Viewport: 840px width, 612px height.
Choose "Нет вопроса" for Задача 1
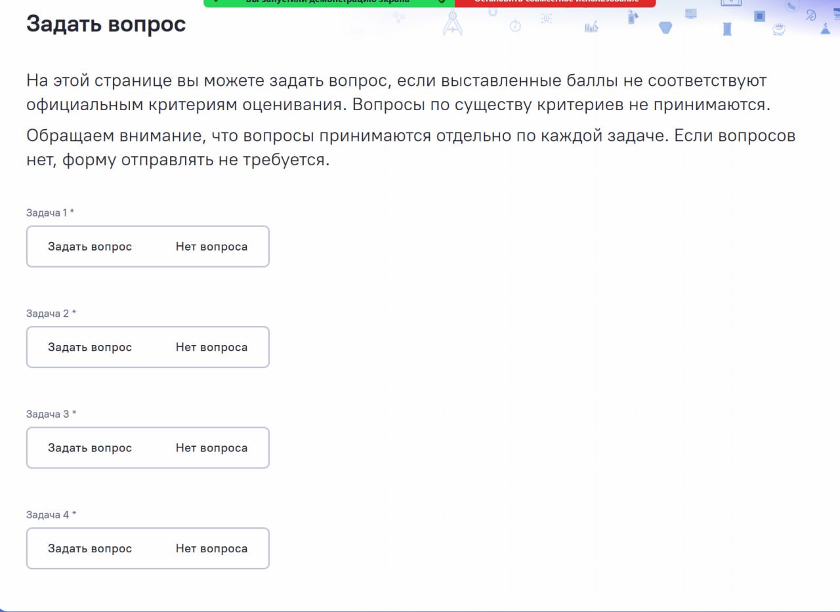tap(211, 247)
